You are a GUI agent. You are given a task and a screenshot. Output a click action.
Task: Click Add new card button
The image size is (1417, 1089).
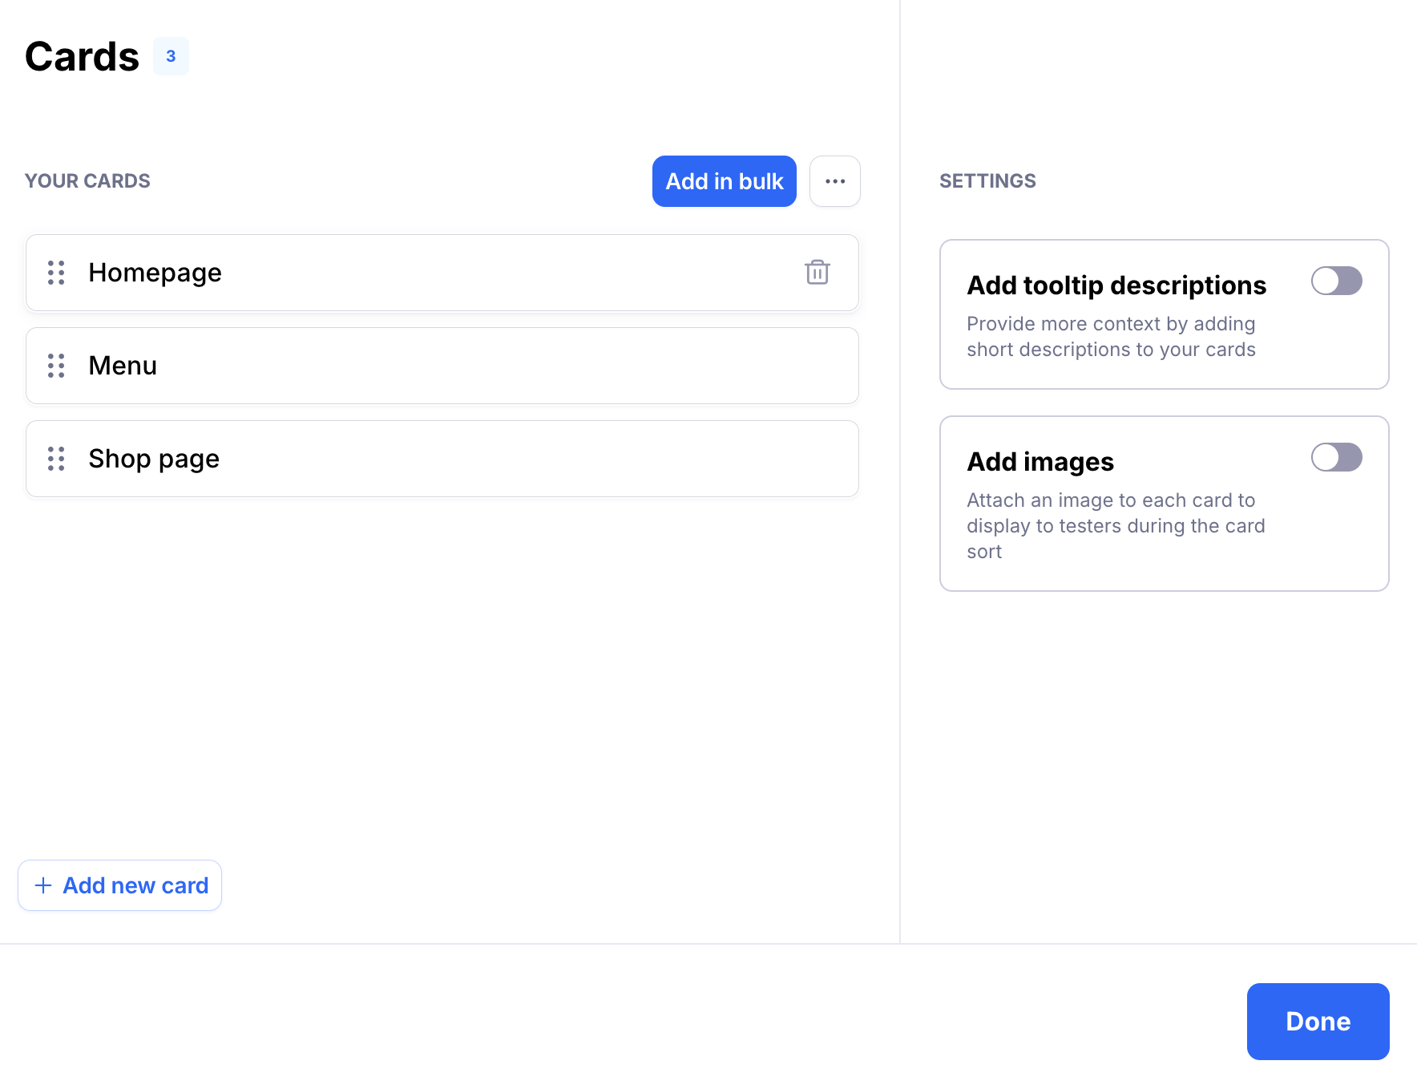(119, 885)
